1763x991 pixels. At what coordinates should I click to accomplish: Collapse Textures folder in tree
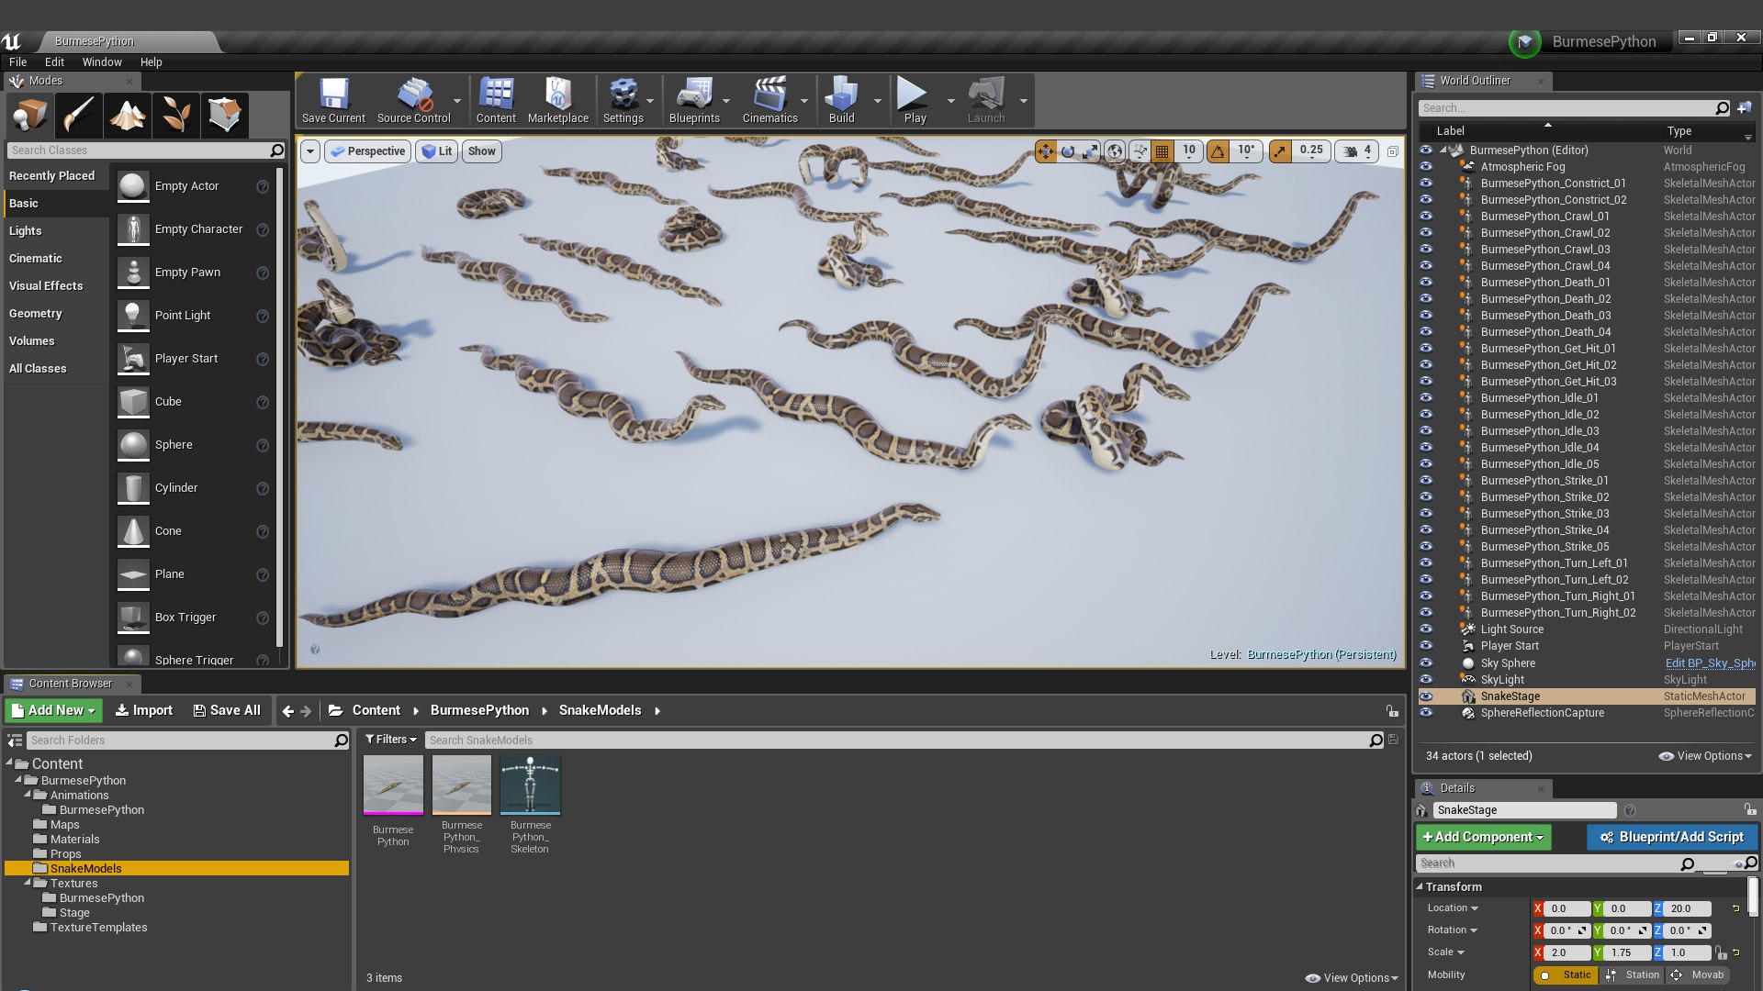28,883
